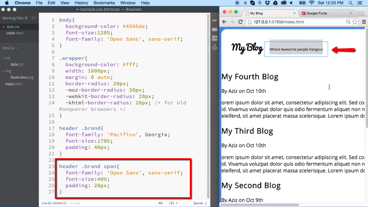The height and width of the screenshot is (207, 368).
Task: Open the CSS language mode dropdown
Action: (x=173, y=203)
